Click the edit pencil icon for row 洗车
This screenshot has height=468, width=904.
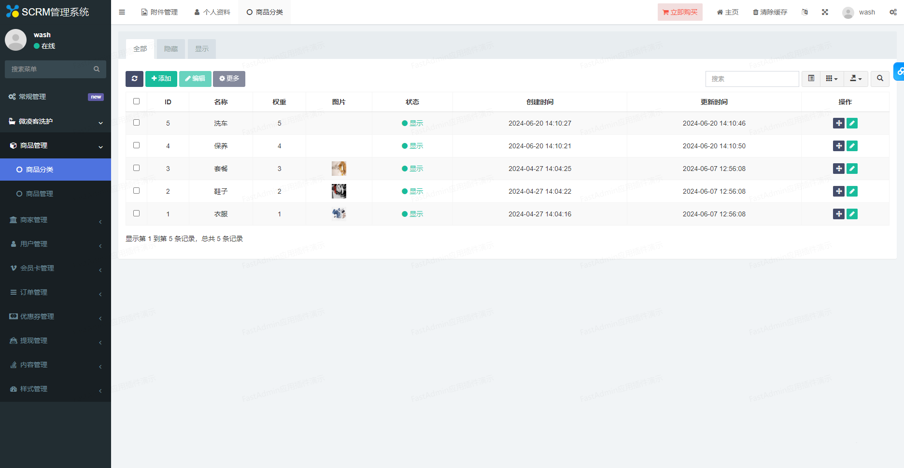click(x=852, y=123)
